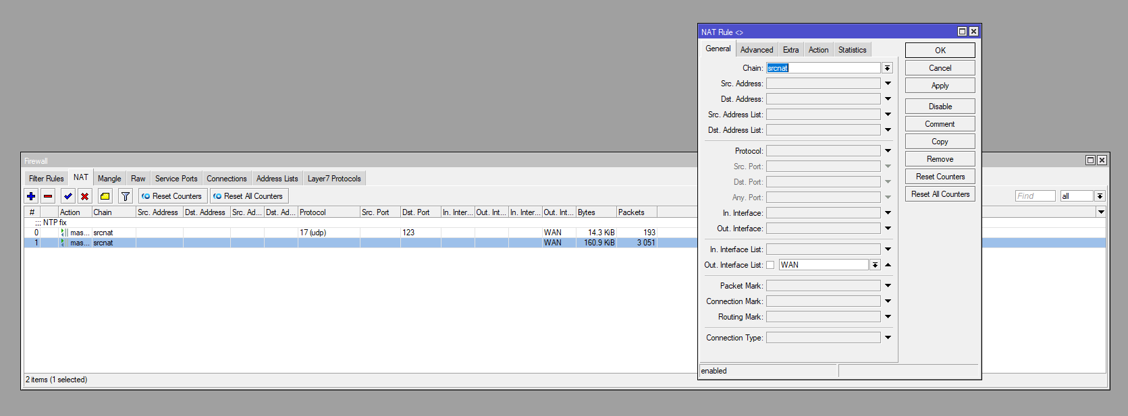The height and width of the screenshot is (416, 1128).
Task: Open the 'all' filter dropdown beside Find
Action: [x=1100, y=196]
